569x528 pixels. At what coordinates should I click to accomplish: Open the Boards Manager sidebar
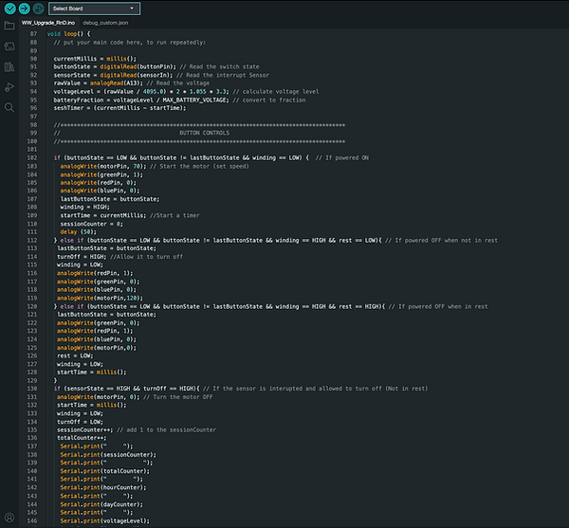pyautogui.click(x=9, y=46)
